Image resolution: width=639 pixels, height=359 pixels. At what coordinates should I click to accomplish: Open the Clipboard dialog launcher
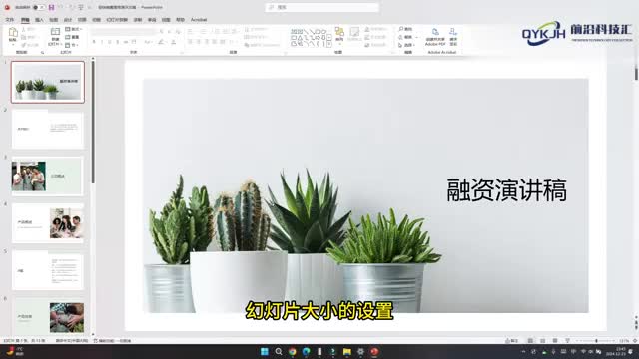(x=42, y=53)
